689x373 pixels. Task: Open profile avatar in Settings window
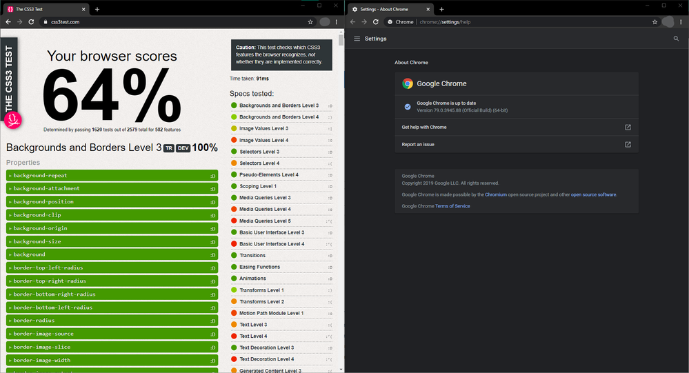(x=668, y=21)
